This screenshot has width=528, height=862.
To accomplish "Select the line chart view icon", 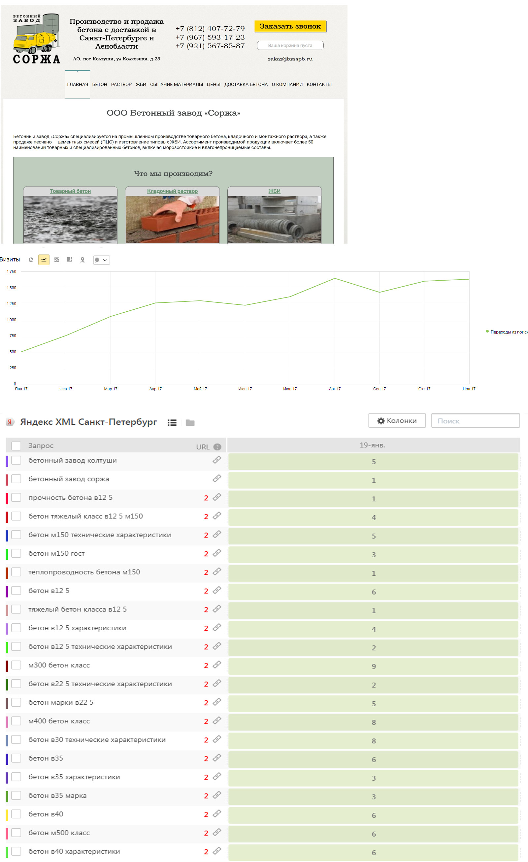I will (x=44, y=260).
